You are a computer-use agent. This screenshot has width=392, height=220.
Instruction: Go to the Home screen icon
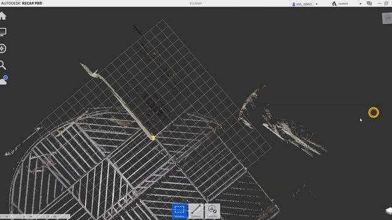tap(2, 16)
